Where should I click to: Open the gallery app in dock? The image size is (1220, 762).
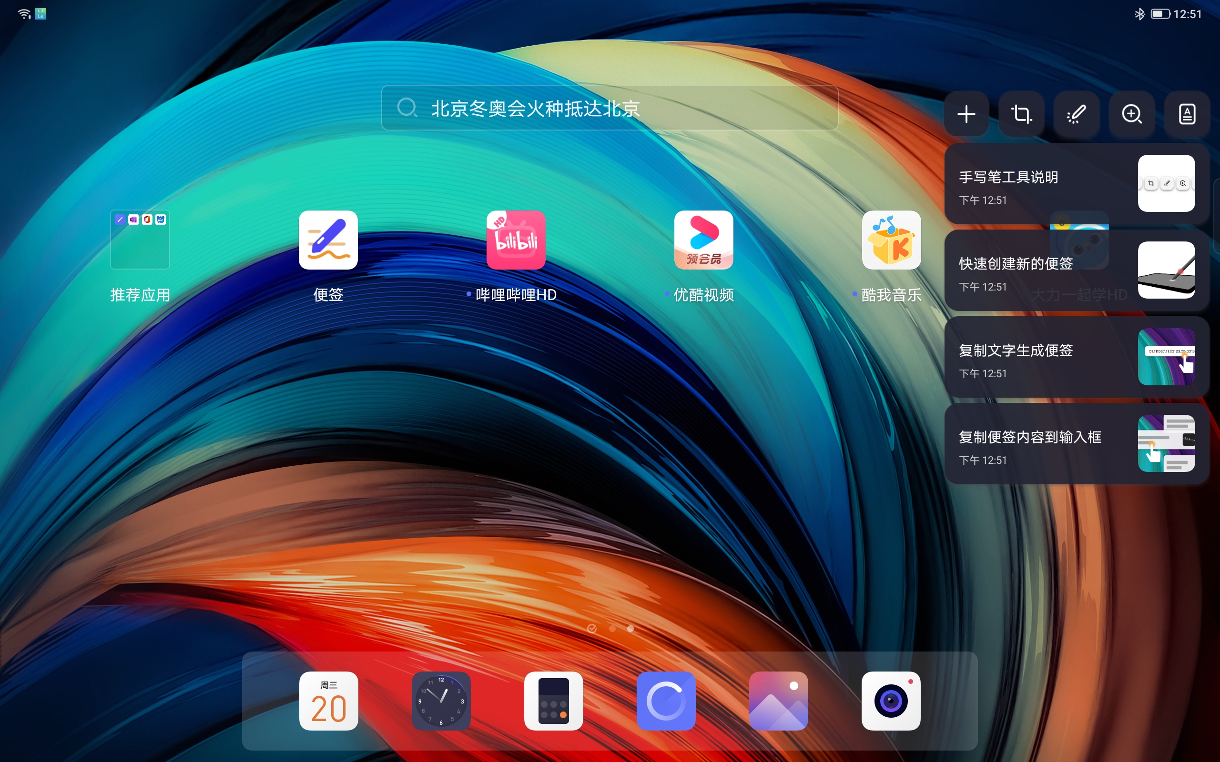[x=778, y=701]
